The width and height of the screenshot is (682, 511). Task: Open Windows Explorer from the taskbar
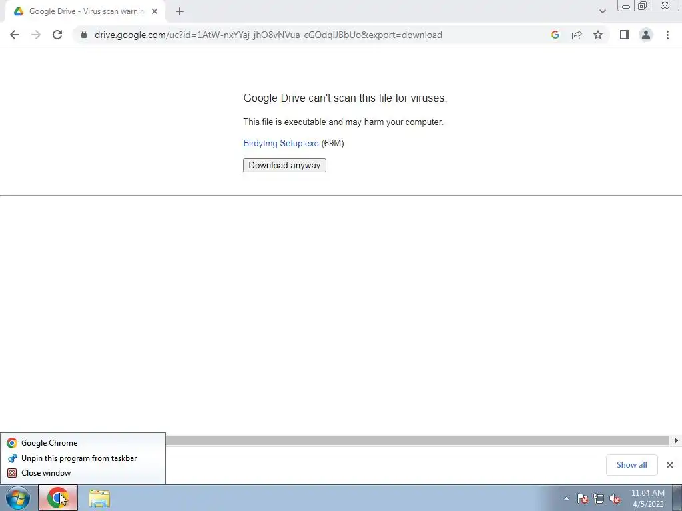point(99,498)
